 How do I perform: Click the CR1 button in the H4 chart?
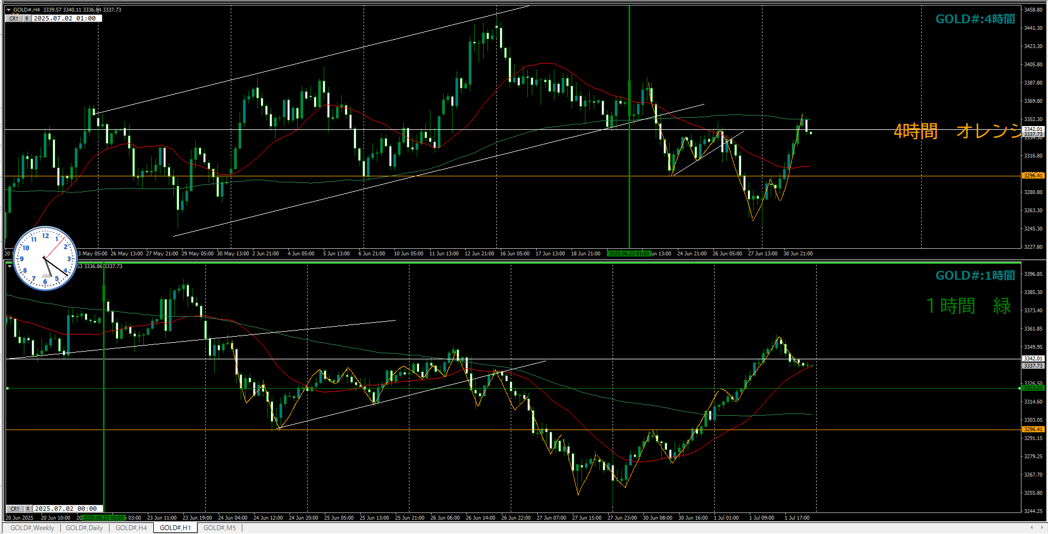pos(14,18)
